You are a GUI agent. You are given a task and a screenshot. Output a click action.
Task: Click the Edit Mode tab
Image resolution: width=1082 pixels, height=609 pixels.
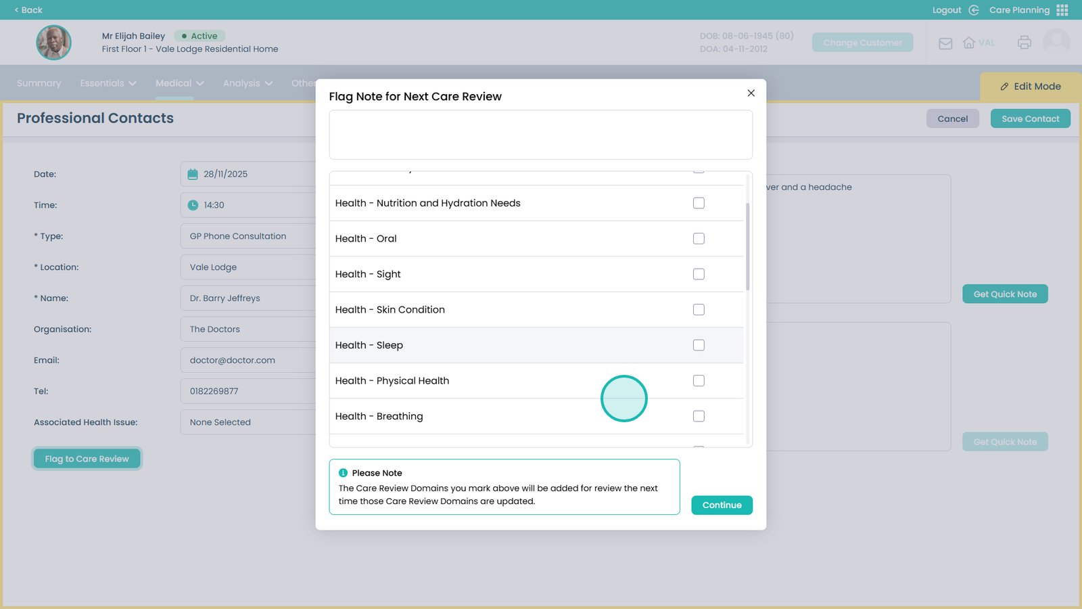[x=1030, y=87]
